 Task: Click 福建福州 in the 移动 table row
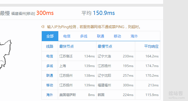104,85
